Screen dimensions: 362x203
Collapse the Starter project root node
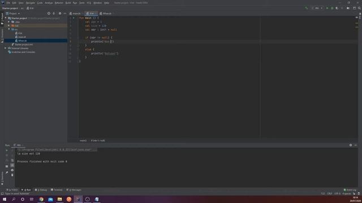pyautogui.click(x=6, y=18)
